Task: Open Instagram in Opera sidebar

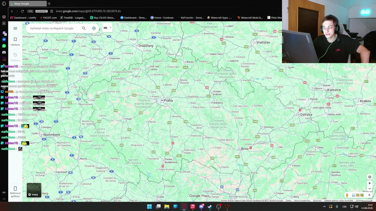Action: pyautogui.click(x=4, y=59)
